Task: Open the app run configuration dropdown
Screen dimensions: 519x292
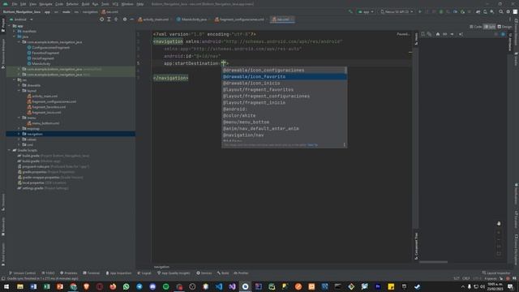Action: point(366,11)
